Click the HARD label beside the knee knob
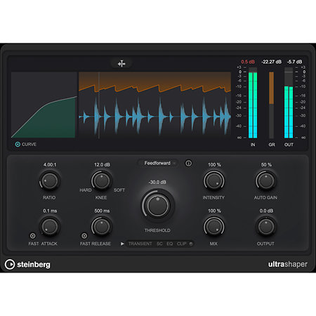Image resolution: width=316 pixels, height=316 pixels. click(85, 190)
